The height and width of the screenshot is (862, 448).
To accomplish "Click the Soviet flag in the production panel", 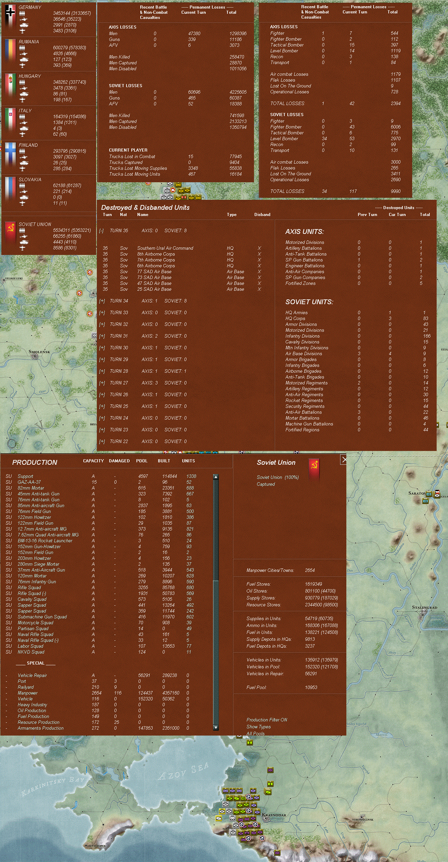I will pyautogui.click(x=314, y=470).
